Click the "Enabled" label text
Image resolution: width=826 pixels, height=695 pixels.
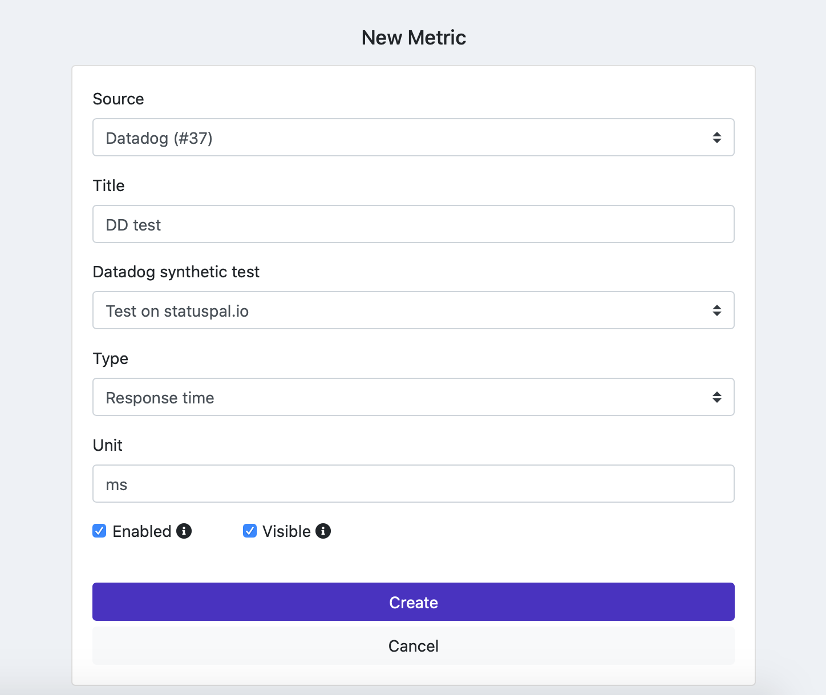(142, 532)
